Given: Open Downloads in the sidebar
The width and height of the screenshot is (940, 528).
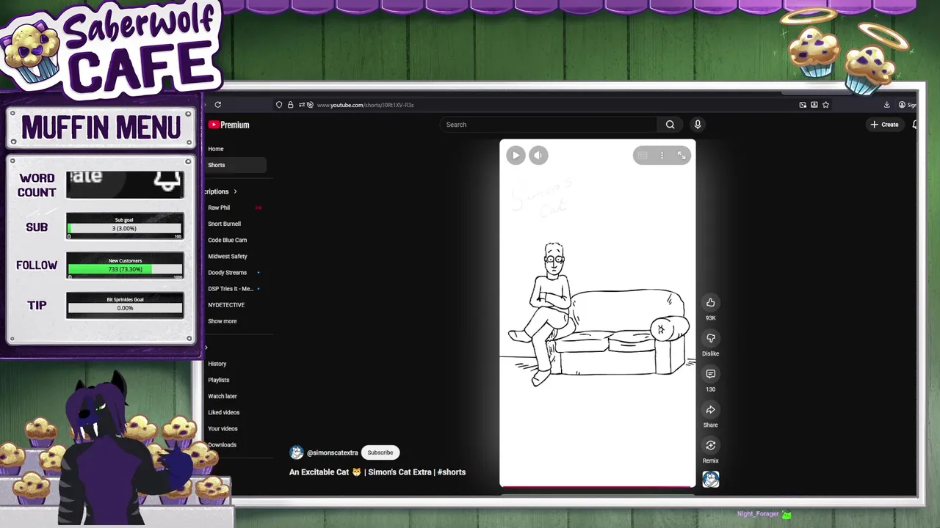Looking at the screenshot, I should pyautogui.click(x=222, y=444).
